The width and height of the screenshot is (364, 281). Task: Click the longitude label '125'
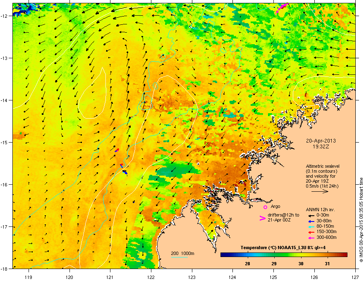[273, 277]
